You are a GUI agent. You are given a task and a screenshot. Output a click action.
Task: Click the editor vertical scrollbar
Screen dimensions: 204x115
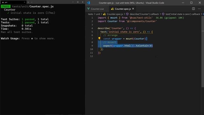pyautogui.click(x=203, y=52)
